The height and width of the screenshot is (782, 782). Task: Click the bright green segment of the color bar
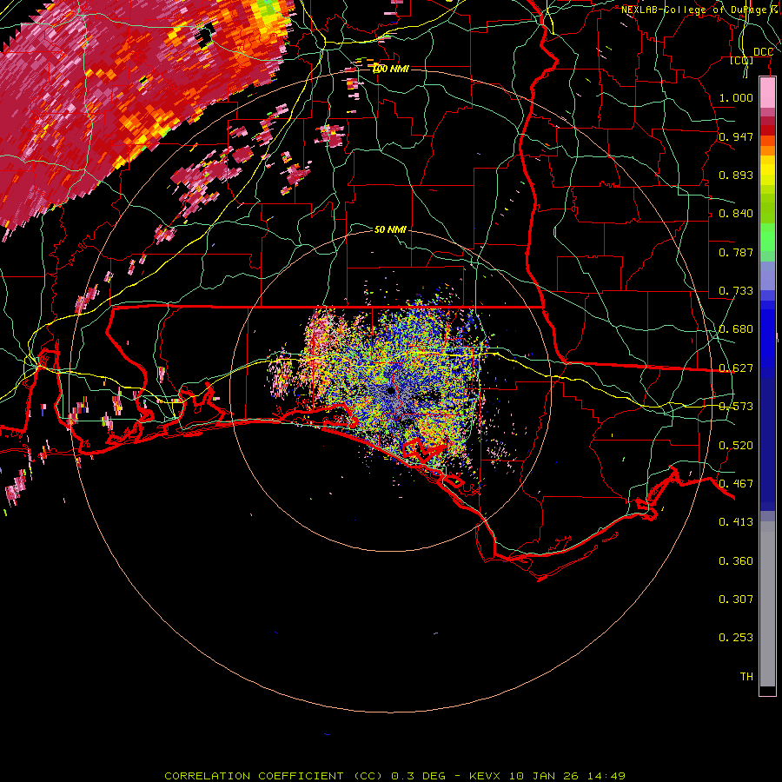point(767,237)
